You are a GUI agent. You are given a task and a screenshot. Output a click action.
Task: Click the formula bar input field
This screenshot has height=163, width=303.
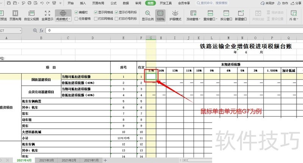(x=174, y=31)
